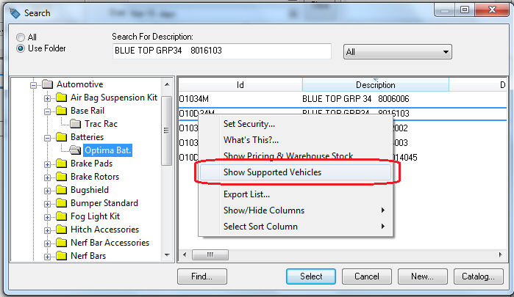Click the Bugshield folder icon
The image size is (514, 297).
pyautogui.click(x=61, y=190)
